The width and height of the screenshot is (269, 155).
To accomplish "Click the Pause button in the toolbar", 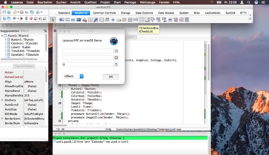I will [x=26, y=19].
